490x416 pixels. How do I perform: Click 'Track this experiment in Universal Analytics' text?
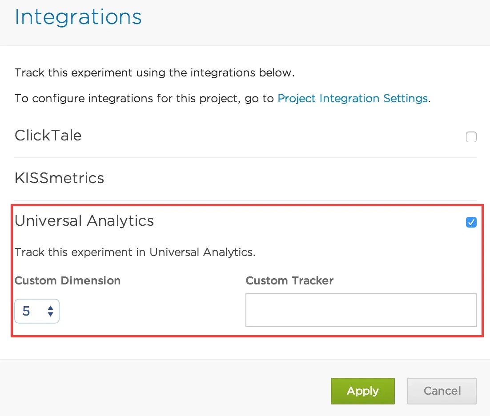pyautogui.click(x=135, y=252)
